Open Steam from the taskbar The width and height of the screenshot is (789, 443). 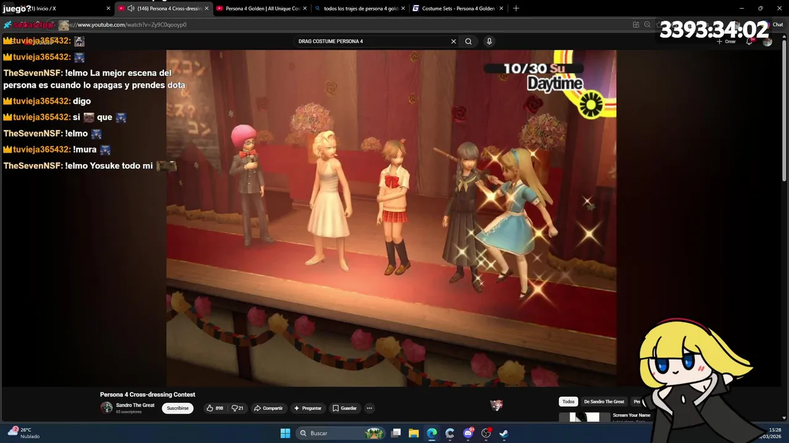coord(504,433)
